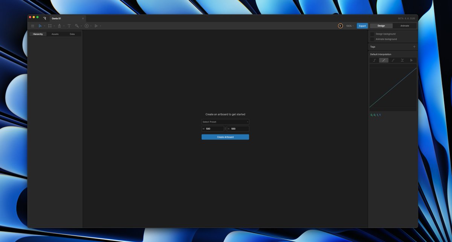
Task: Switch to Design mode
Action: [381, 26]
